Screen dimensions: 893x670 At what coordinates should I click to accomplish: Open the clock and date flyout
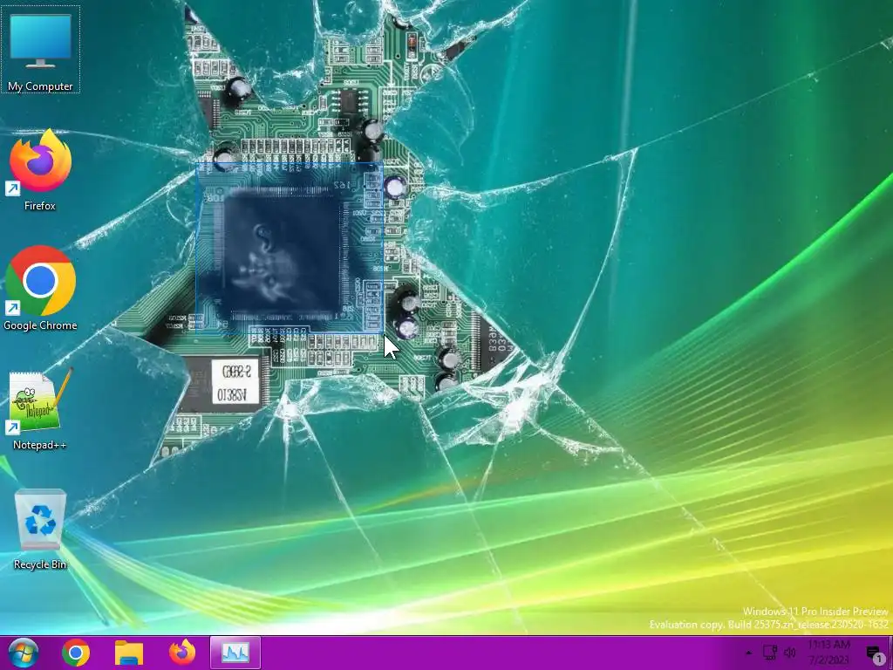coord(829,653)
